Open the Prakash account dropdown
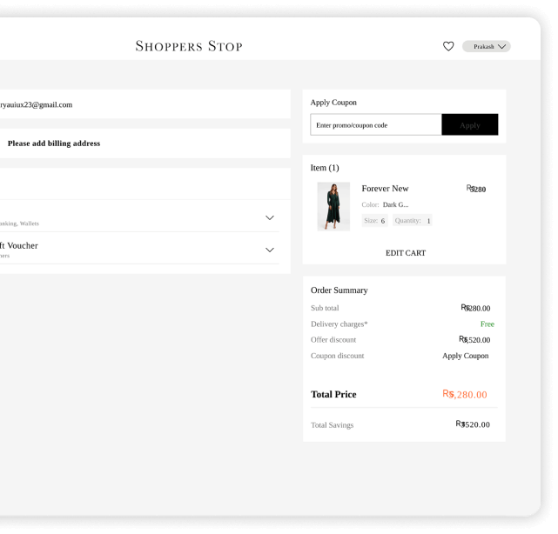The height and width of the screenshot is (534, 558). tap(487, 46)
